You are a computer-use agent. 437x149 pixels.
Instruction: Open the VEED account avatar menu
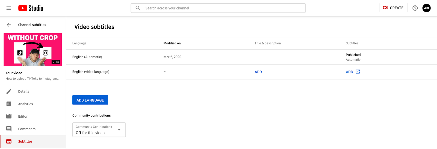pos(427,8)
